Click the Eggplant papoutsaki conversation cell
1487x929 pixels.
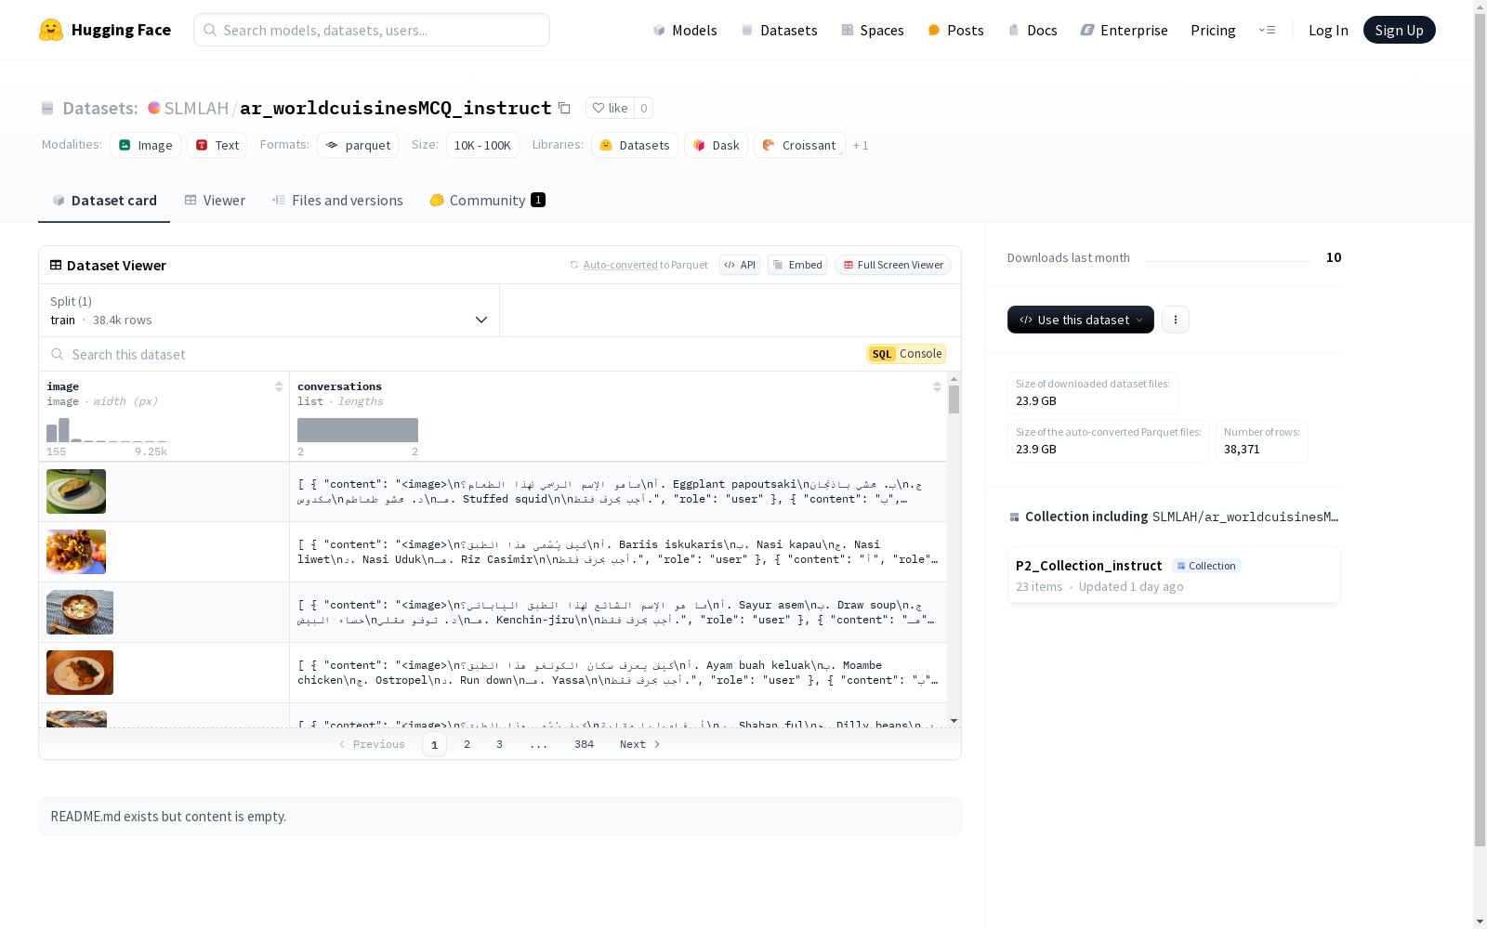pyautogui.click(x=618, y=491)
